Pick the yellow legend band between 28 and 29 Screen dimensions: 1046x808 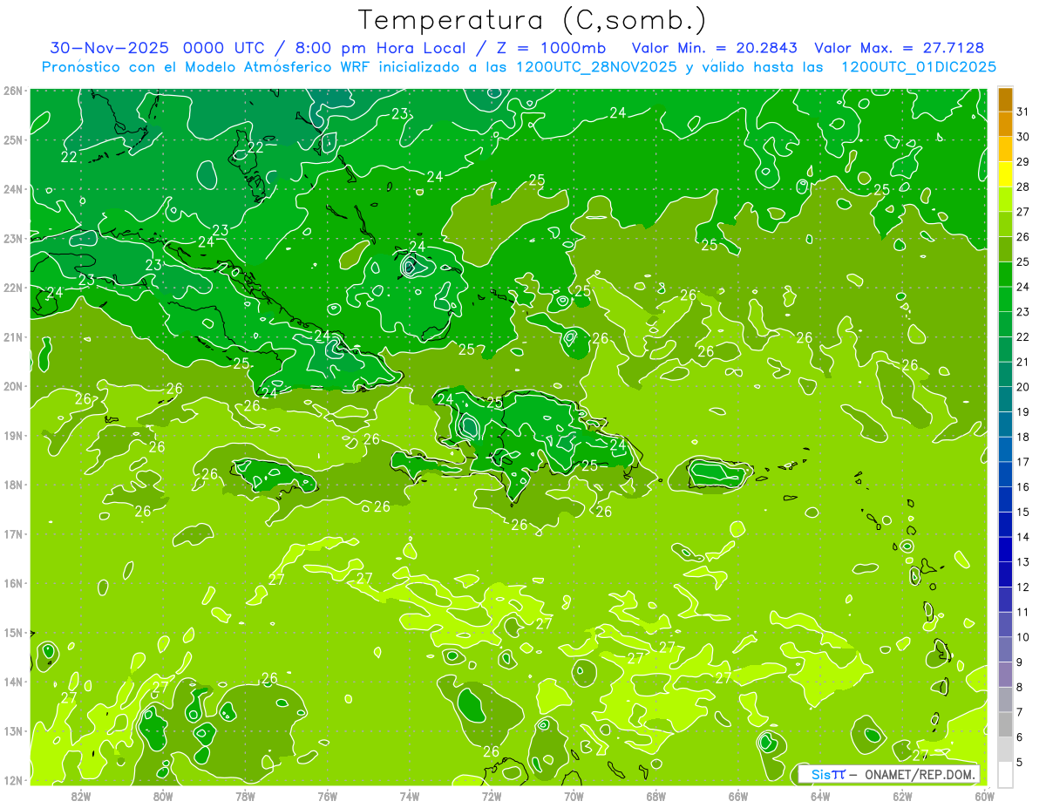1005,174
